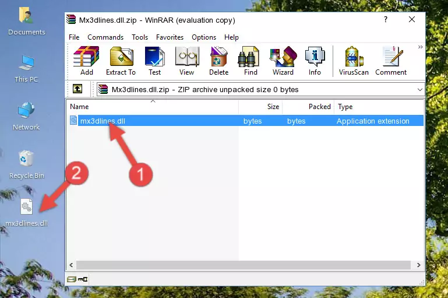
Task: Select the Network desktop icon
Action: 26,116
